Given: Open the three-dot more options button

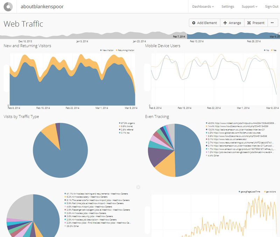Looking at the screenshot, I should point(273,23).
